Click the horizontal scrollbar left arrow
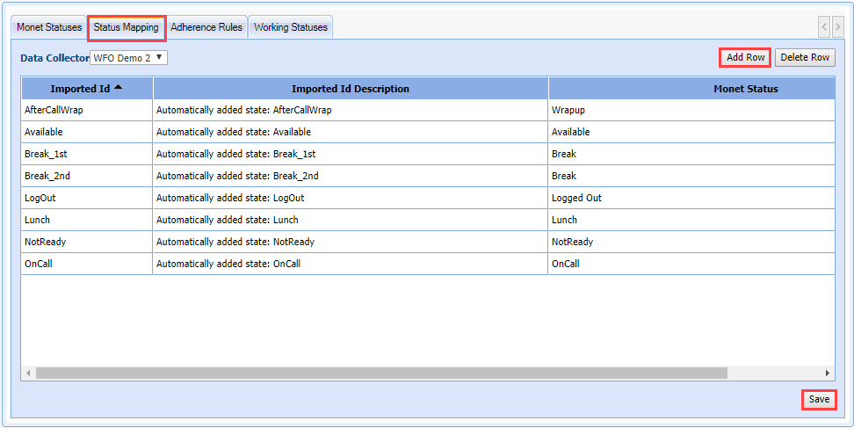The image size is (854, 428). click(x=29, y=374)
